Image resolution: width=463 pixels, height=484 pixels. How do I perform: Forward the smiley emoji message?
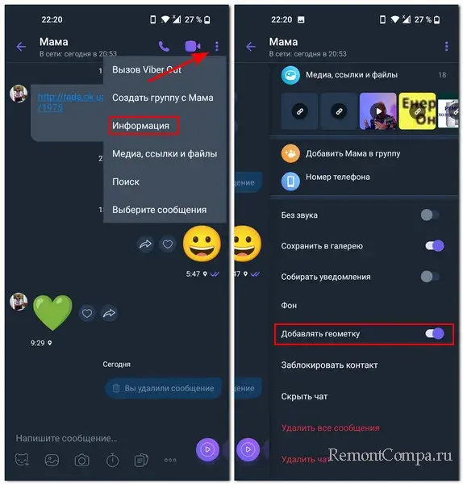[145, 244]
